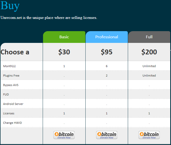Click the bitcoin Donate Now button under Full

click(149, 135)
